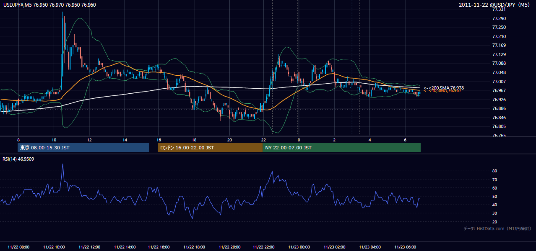Click the 40 SMA orange line label
This screenshot has width=536, height=251.
pos(442,90)
